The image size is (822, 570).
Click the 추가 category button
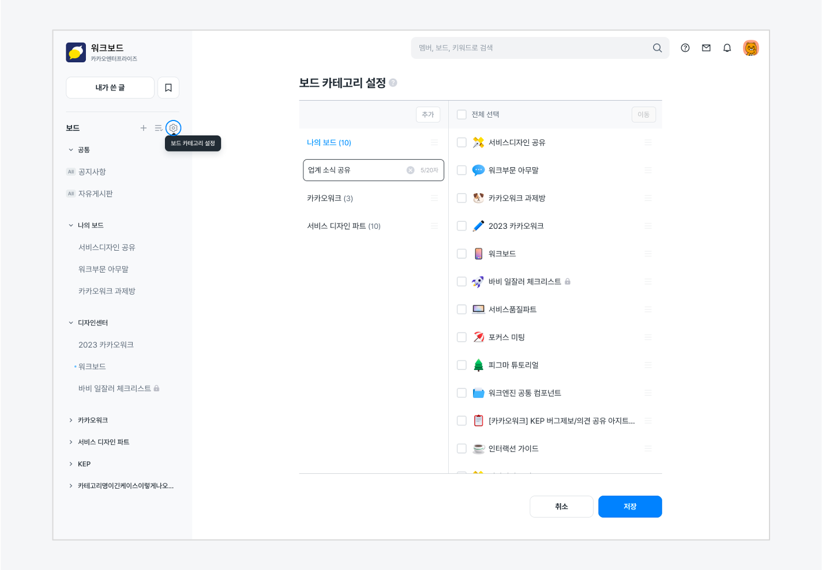coord(428,115)
